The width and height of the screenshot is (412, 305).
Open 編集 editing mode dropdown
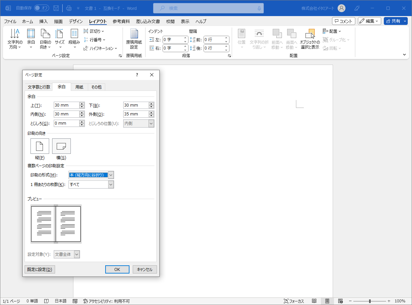[x=369, y=21]
